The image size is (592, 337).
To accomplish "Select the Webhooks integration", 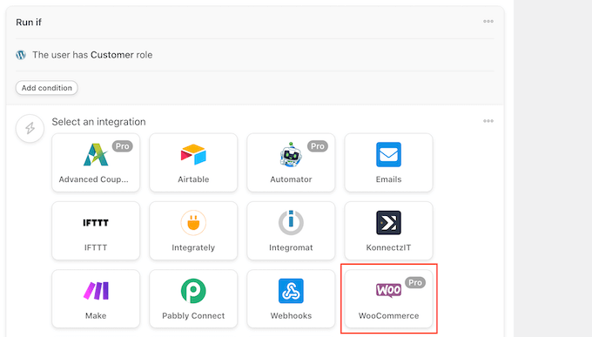I will pos(291,299).
